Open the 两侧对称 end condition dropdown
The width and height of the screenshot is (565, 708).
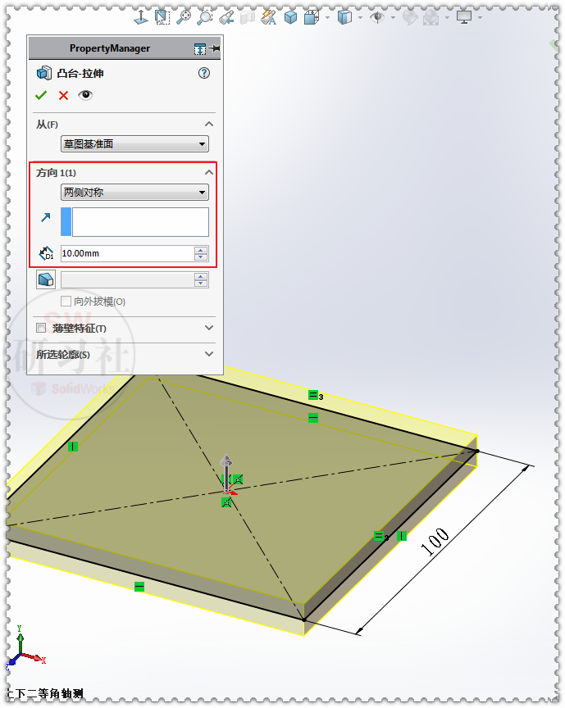point(134,193)
